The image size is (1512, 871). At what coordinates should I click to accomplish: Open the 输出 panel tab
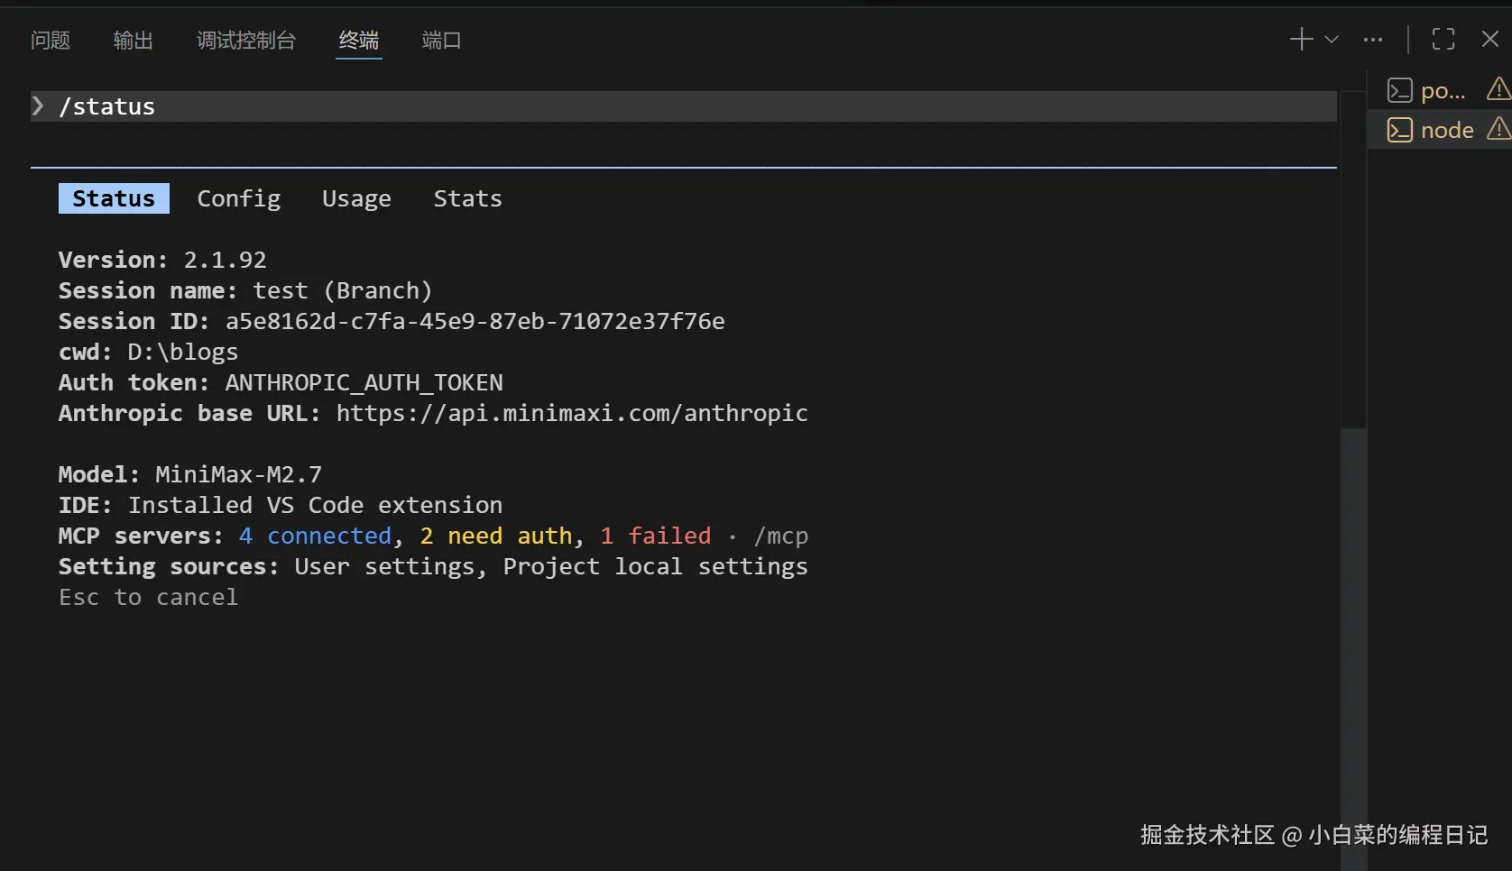[x=134, y=41]
